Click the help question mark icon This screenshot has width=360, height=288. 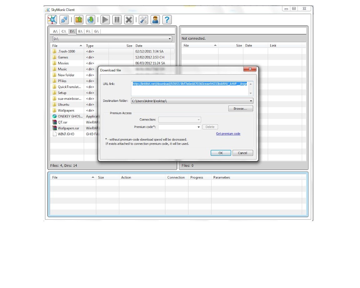point(167,20)
